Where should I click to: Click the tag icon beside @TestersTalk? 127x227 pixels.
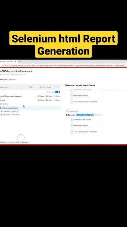click(67, 111)
